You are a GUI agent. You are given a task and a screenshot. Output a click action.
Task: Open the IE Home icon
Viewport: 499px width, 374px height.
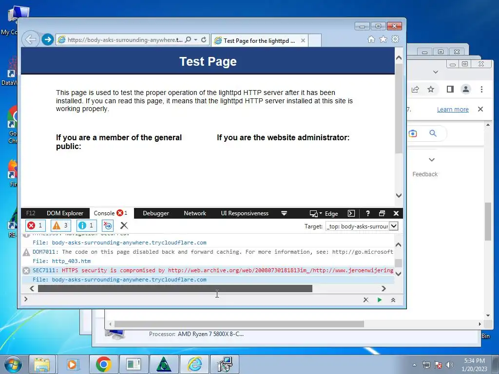pos(371,39)
